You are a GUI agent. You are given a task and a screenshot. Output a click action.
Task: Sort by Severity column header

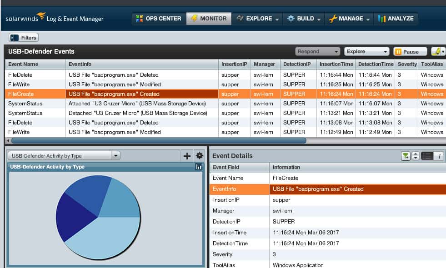coord(406,64)
